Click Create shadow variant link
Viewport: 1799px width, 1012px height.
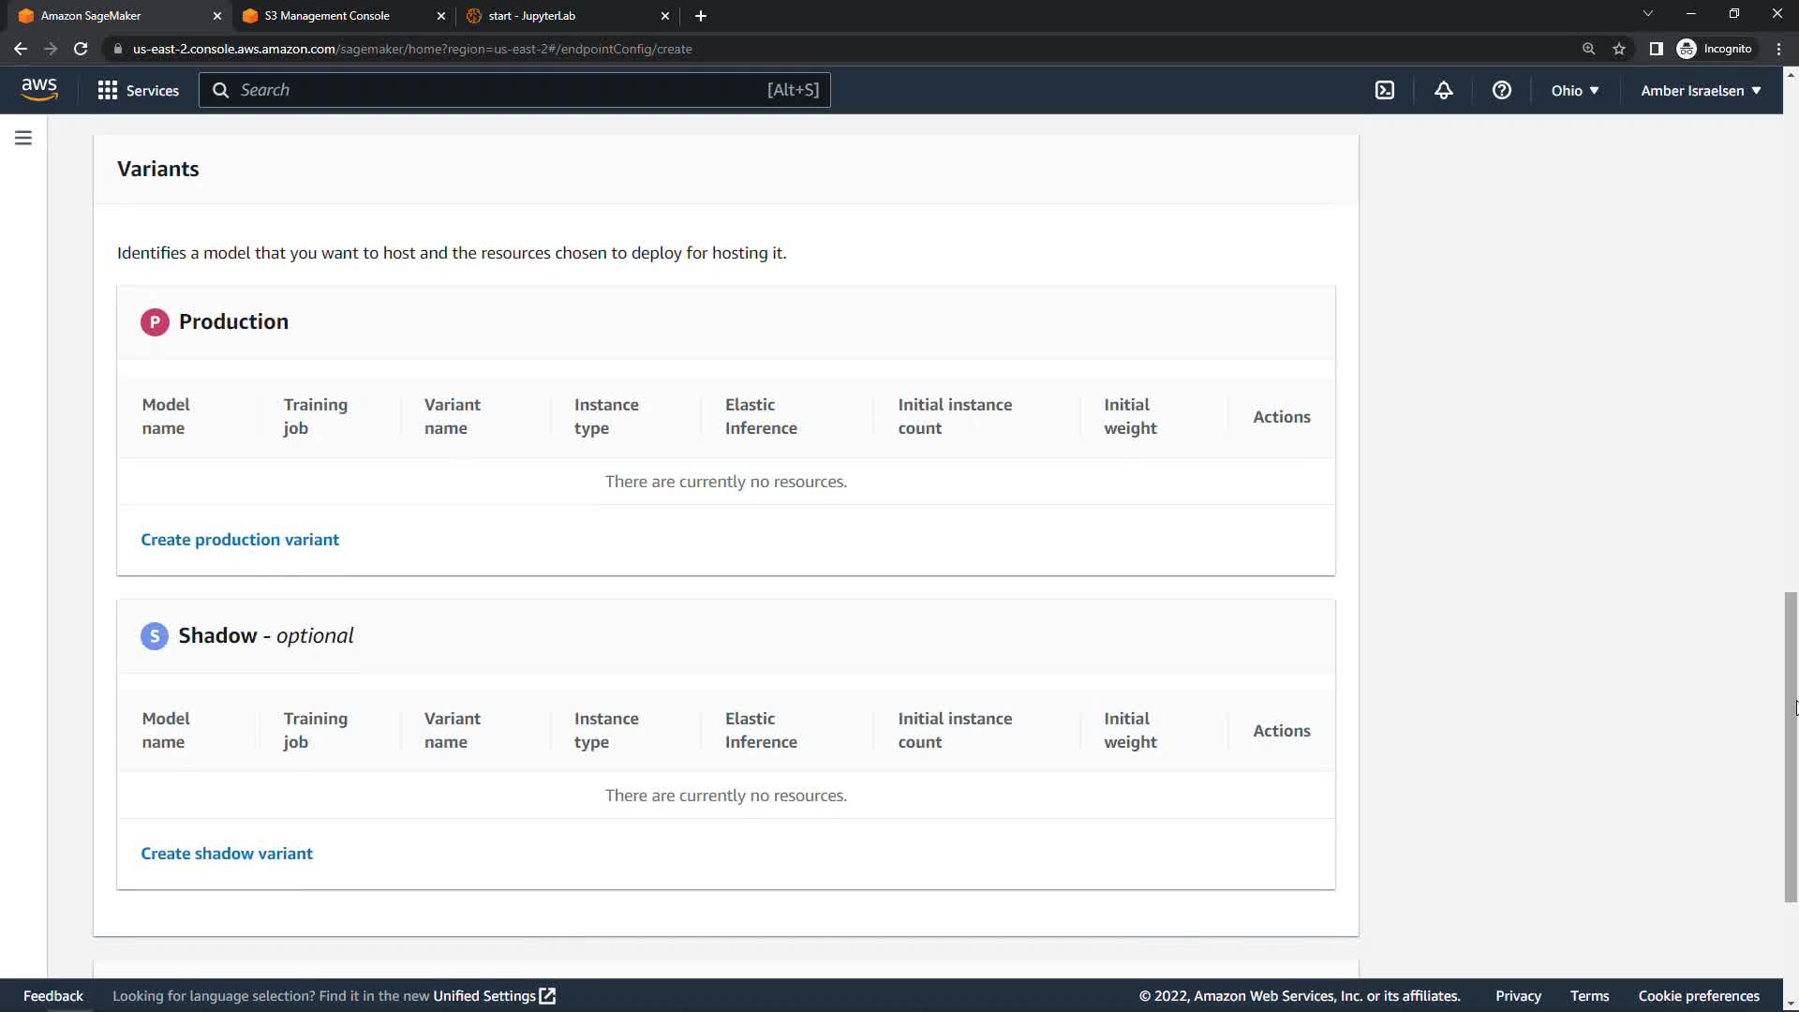[x=227, y=854]
